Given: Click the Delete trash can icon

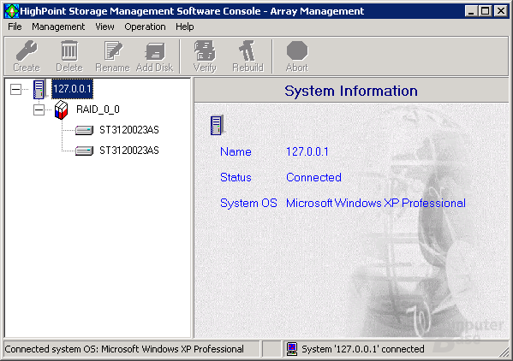Looking at the screenshot, I should (x=69, y=50).
